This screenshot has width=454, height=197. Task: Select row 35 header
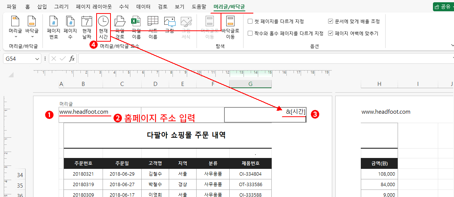pyautogui.click(x=20, y=185)
